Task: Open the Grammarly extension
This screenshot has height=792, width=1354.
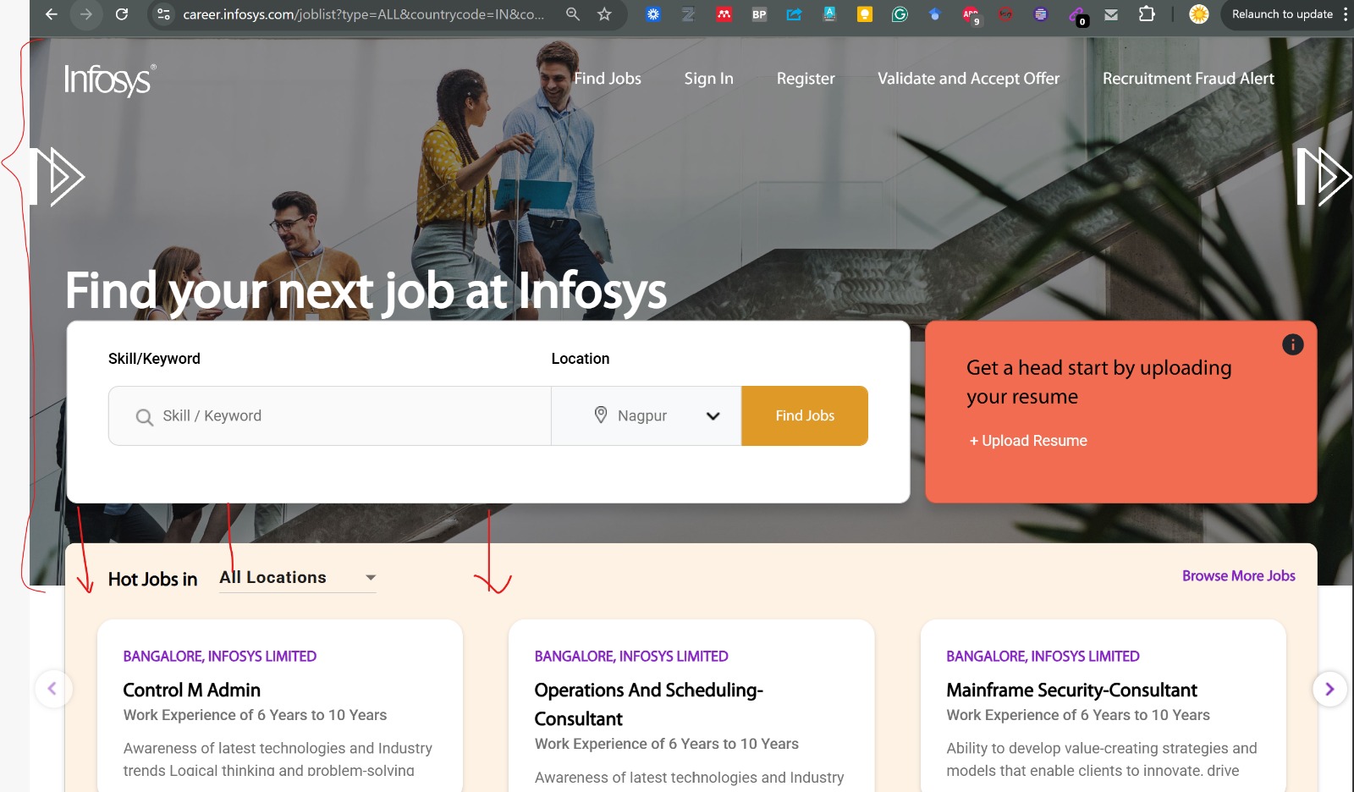Action: (x=900, y=14)
